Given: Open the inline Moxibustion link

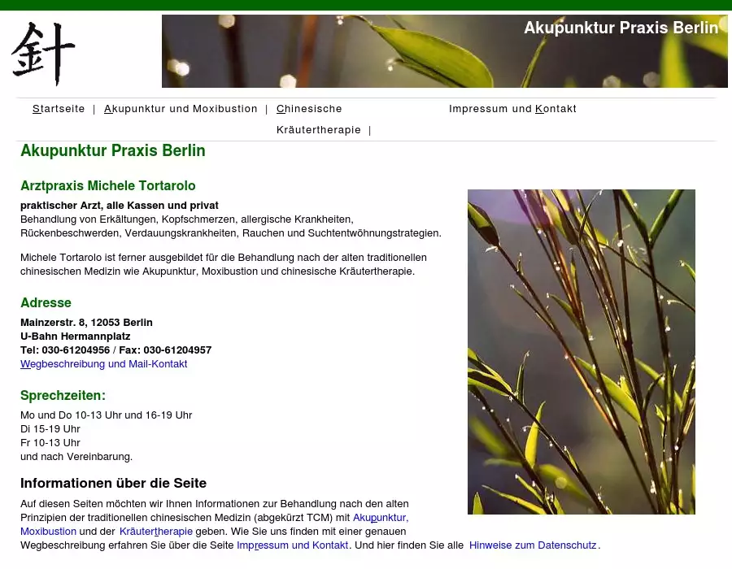Looking at the screenshot, I should tap(48, 532).
